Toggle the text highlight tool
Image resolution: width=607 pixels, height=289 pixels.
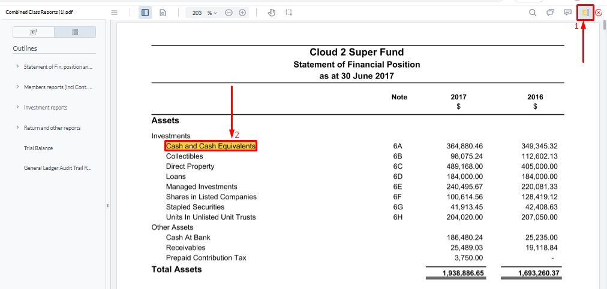click(x=585, y=13)
